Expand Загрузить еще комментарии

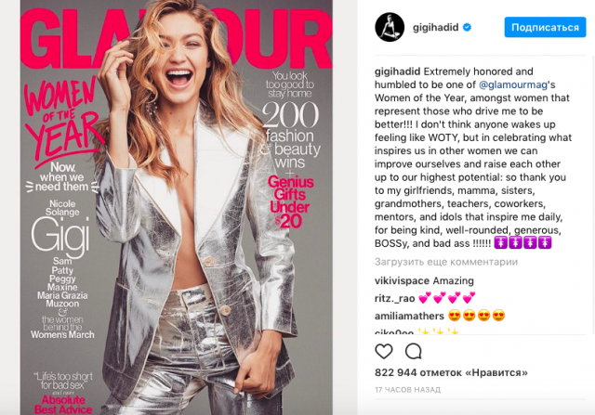point(446,262)
